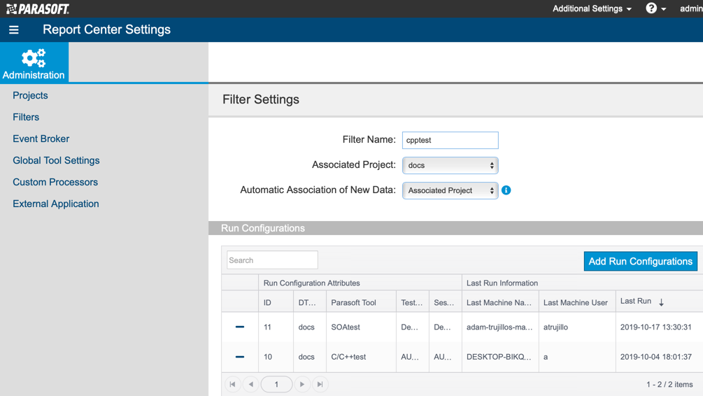Viewport: 703px width, 396px height.
Task: Click the page number field
Action: point(276,384)
